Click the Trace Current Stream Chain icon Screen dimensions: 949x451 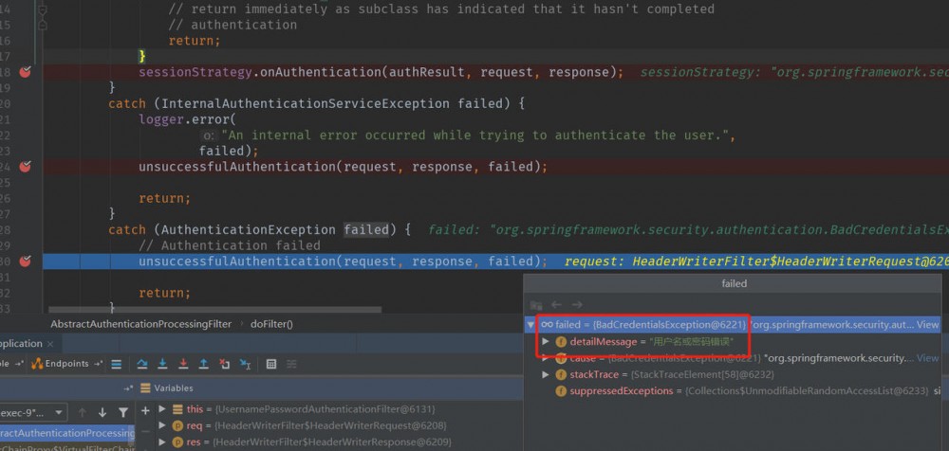pos(291,364)
